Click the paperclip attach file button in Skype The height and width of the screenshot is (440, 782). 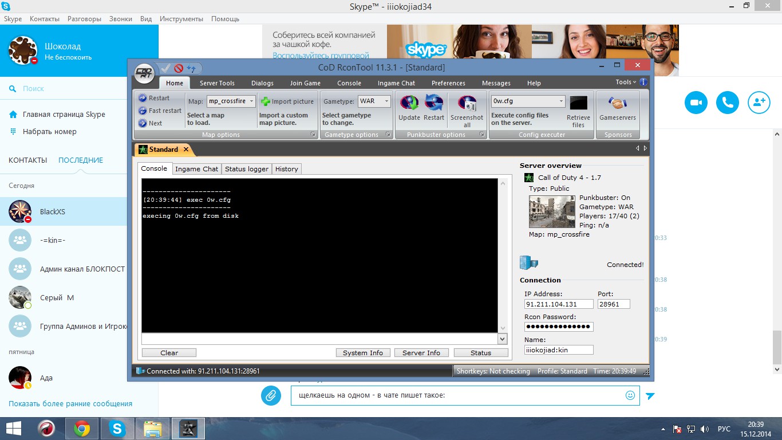[271, 395]
